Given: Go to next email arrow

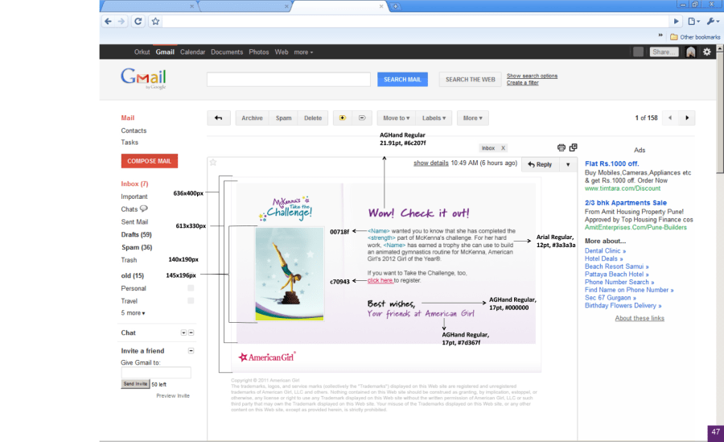Looking at the screenshot, I should pyautogui.click(x=687, y=118).
